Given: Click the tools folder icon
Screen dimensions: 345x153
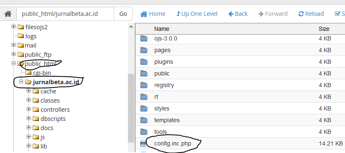Looking at the screenshot, I should pos(144,132).
